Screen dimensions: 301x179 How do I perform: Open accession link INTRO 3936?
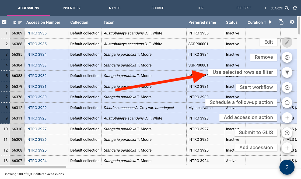pos(36,33)
